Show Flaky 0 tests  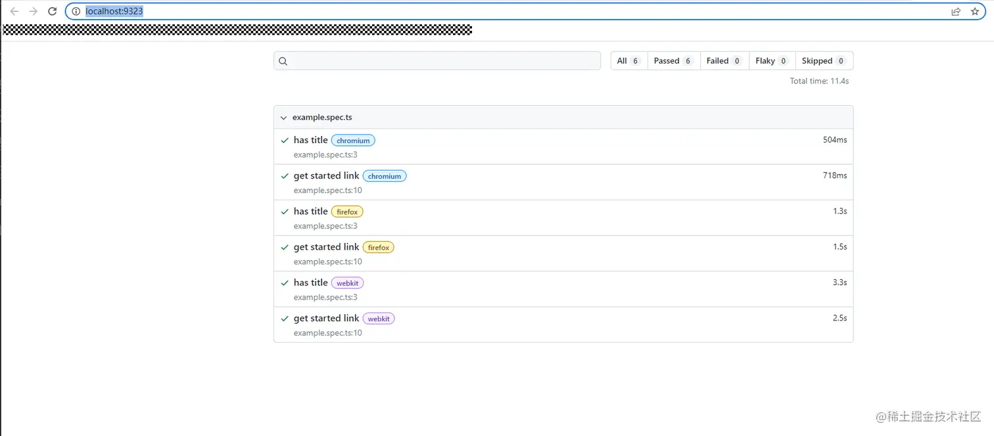pyautogui.click(x=772, y=60)
